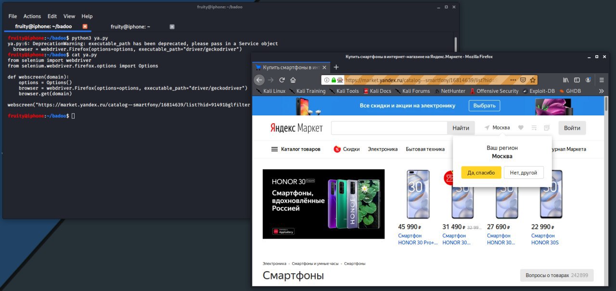Open Электроника navigation link
This screenshot has width=616, height=291.
coord(383,149)
